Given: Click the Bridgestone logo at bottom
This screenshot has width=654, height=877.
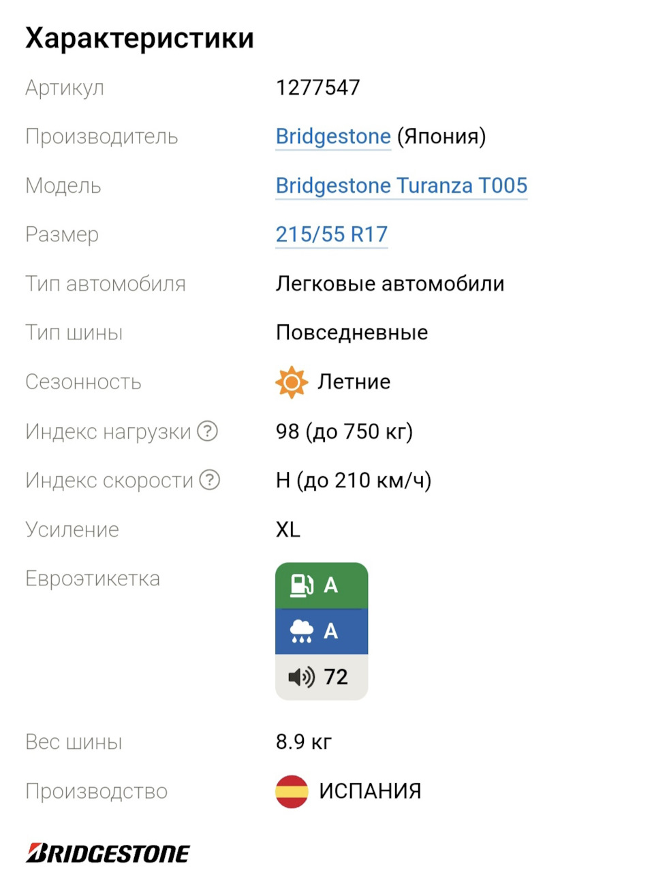Looking at the screenshot, I should click(108, 853).
